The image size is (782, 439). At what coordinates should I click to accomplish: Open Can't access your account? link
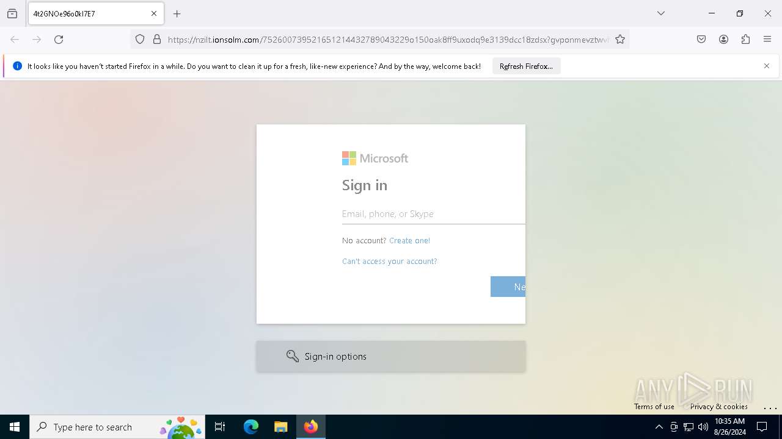pyautogui.click(x=389, y=262)
